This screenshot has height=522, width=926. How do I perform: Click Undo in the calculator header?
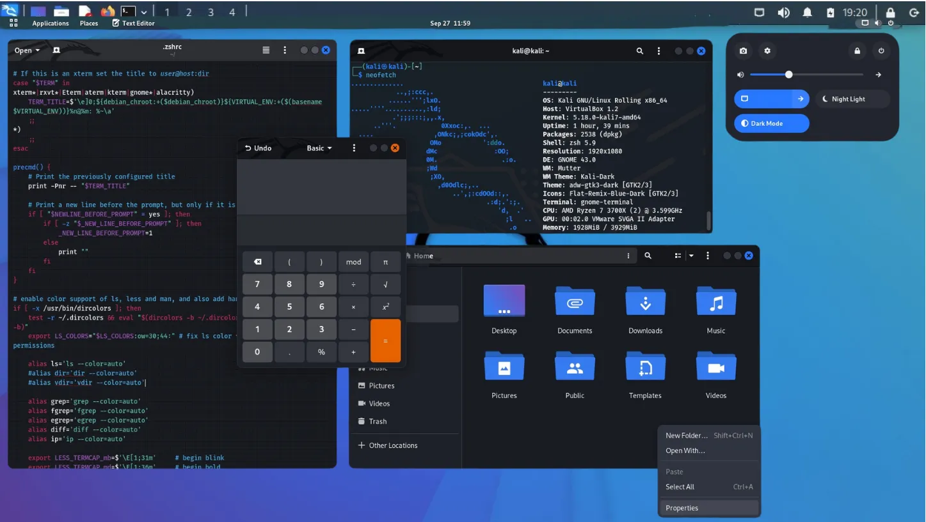[x=258, y=148]
